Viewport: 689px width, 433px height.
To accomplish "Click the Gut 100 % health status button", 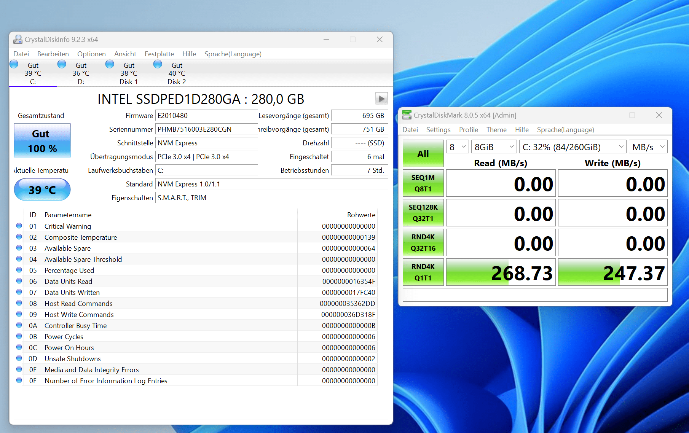I will coord(42,140).
